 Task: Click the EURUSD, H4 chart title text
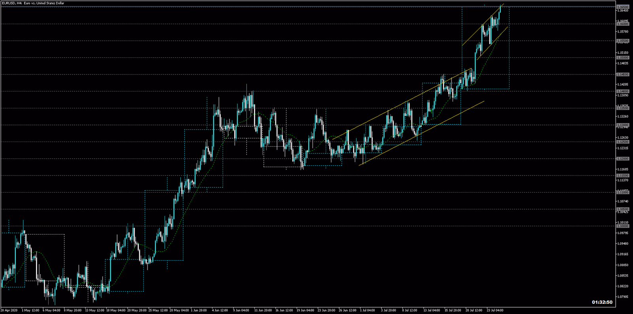point(33,3)
